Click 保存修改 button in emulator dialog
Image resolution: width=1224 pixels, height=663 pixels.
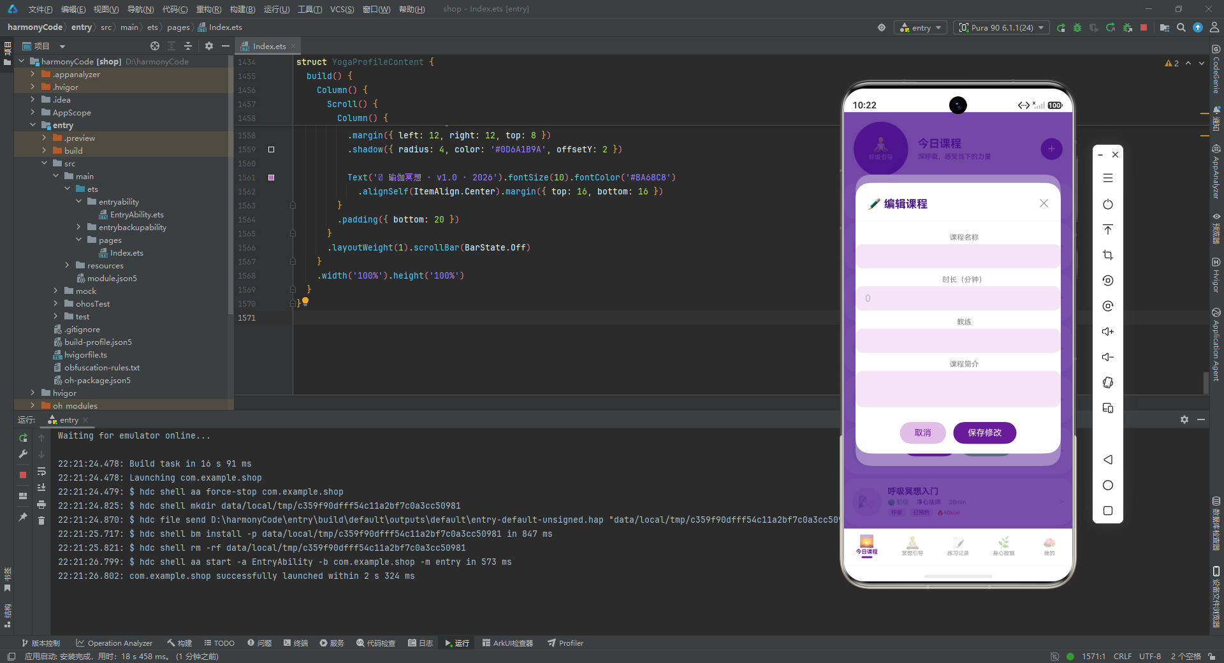(984, 432)
